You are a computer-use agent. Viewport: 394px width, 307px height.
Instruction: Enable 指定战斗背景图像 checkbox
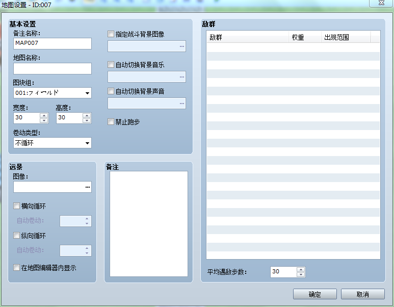click(111, 34)
